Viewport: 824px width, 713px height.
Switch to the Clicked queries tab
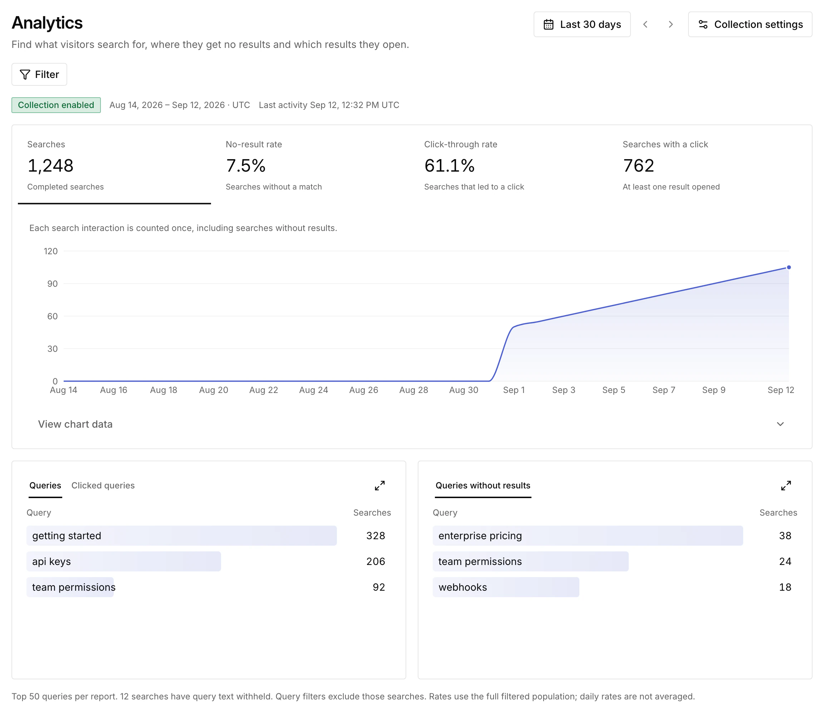103,486
